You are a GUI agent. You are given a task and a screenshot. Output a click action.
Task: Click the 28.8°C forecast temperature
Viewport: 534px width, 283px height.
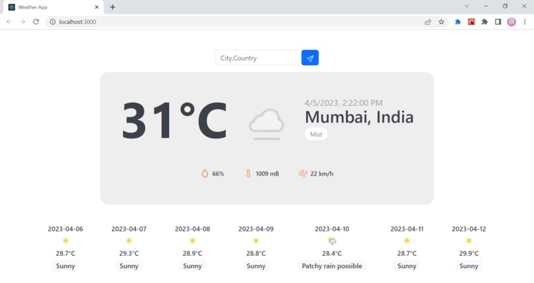(x=256, y=253)
